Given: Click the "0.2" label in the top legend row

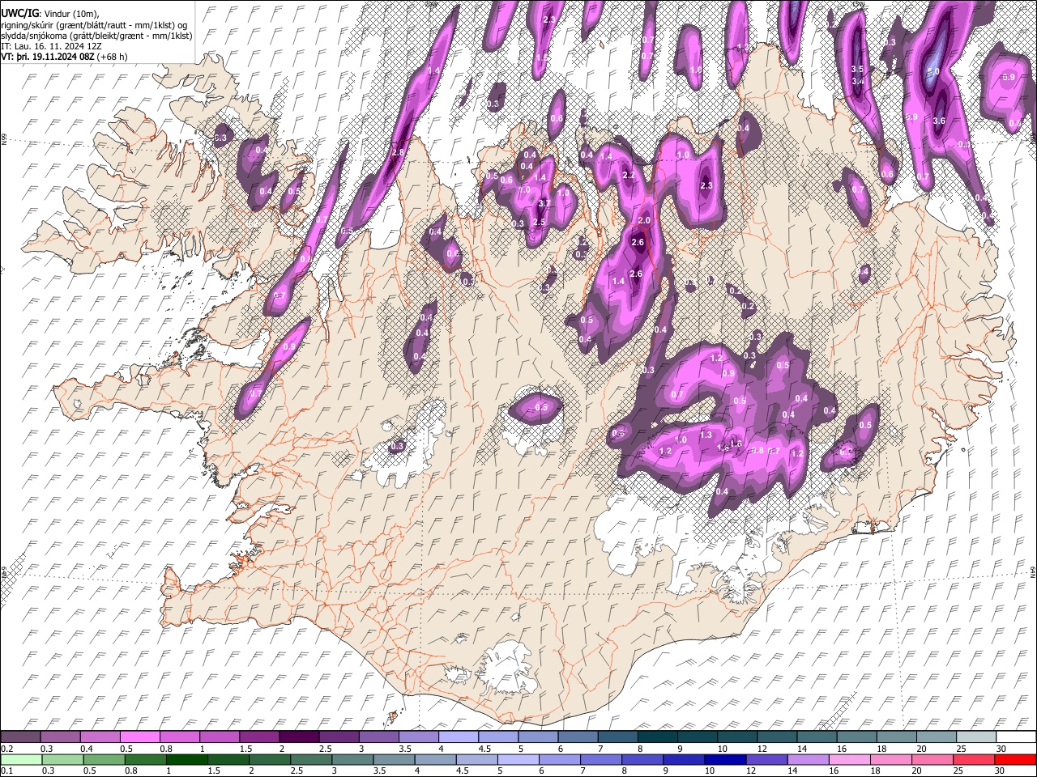Looking at the screenshot, I should [x=7, y=749].
